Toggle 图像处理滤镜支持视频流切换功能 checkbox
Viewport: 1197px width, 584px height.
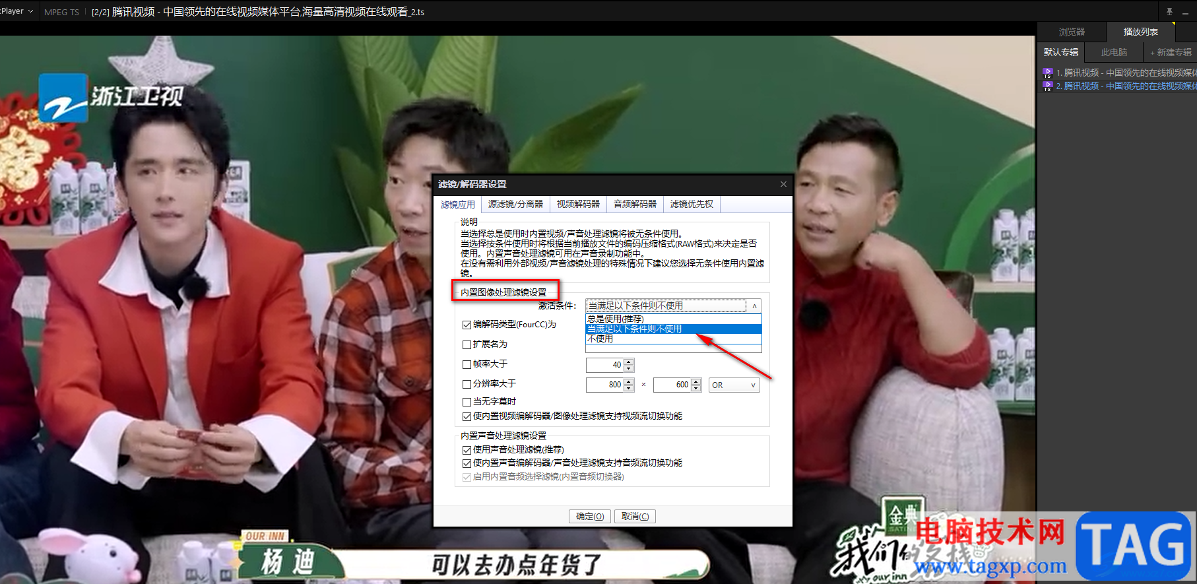coord(467,416)
